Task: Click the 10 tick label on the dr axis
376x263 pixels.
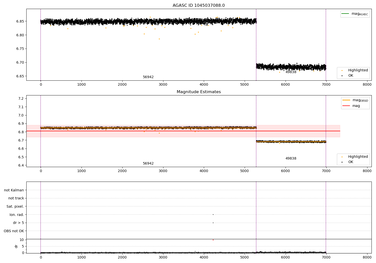Action: click(22, 240)
